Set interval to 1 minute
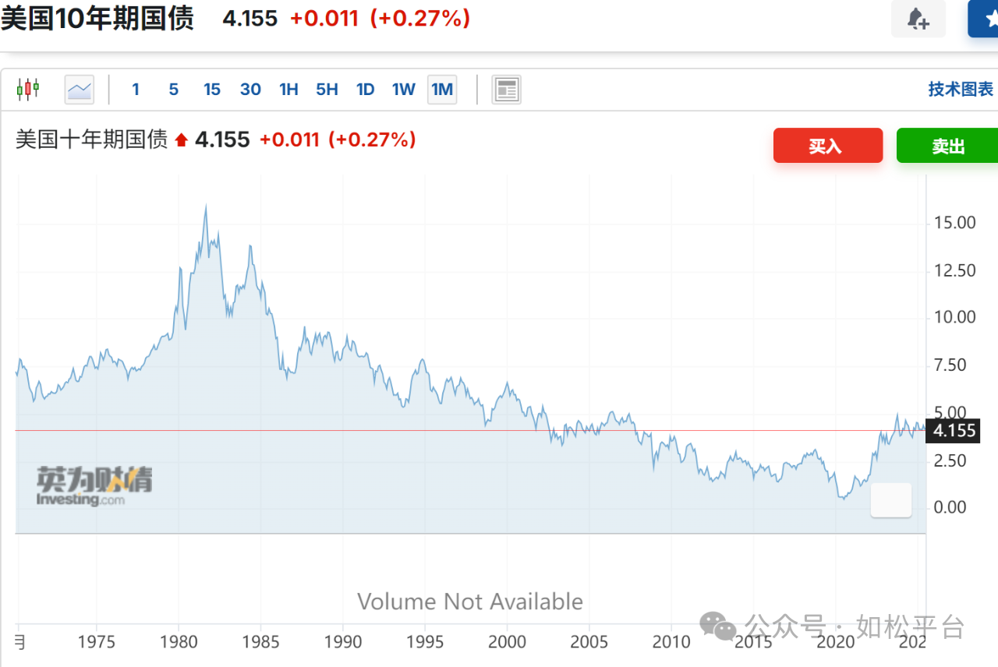998x667 pixels. [x=136, y=90]
